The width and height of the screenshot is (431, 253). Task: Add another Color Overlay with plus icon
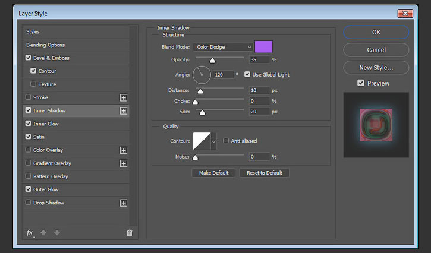click(124, 150)
